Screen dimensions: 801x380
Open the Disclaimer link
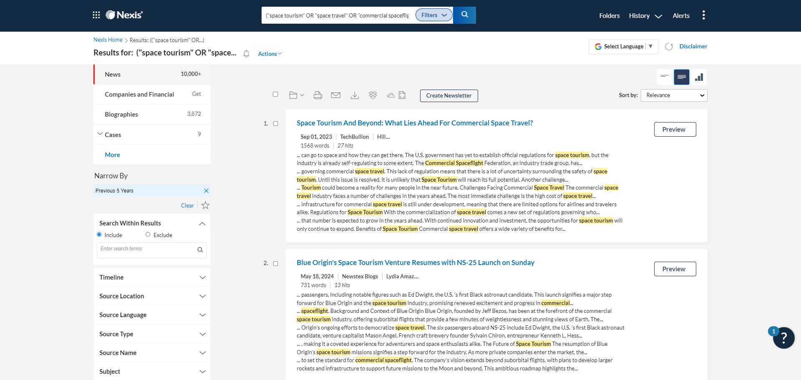tap(693, 47)
